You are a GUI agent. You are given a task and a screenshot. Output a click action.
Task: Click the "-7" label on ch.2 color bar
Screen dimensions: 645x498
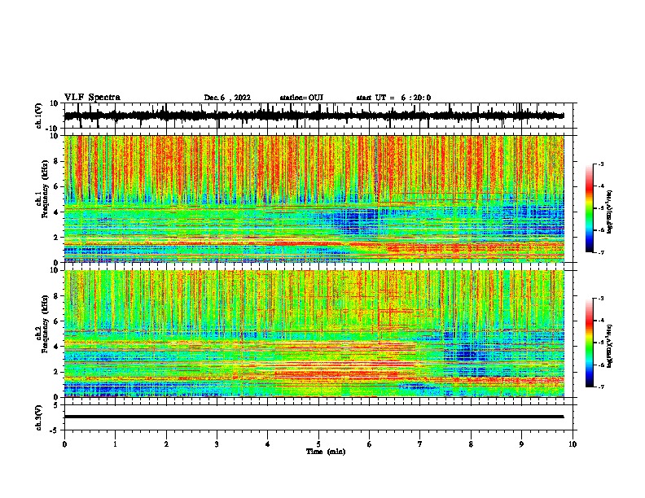pyautogui.click(x=600, y=387)
